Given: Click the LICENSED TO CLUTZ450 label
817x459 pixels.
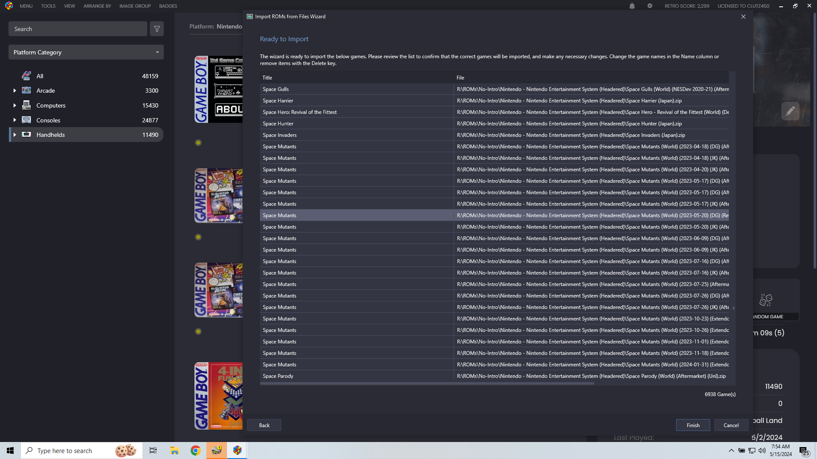Looking at the screenshot, I should point(743,6).
